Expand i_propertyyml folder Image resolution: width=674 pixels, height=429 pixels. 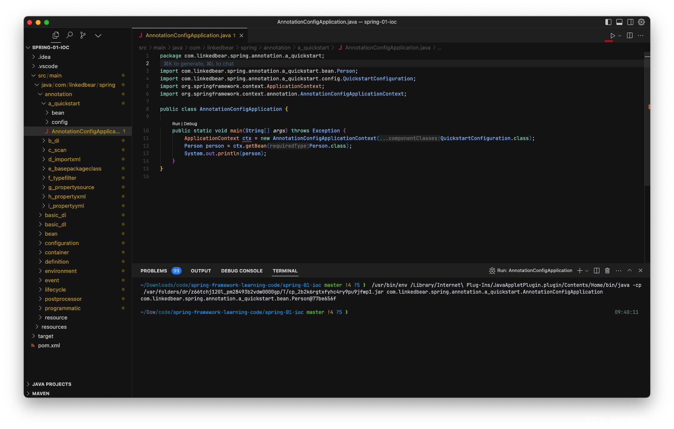point(77,206)
